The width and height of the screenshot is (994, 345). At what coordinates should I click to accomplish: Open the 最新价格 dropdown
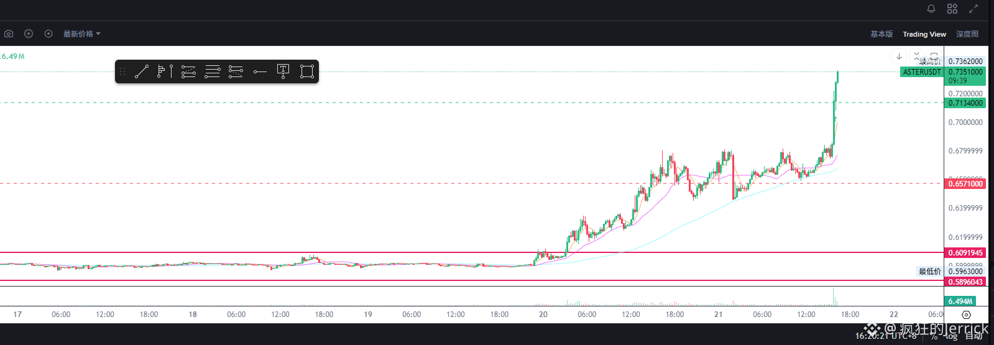click(x=81, y=34)
